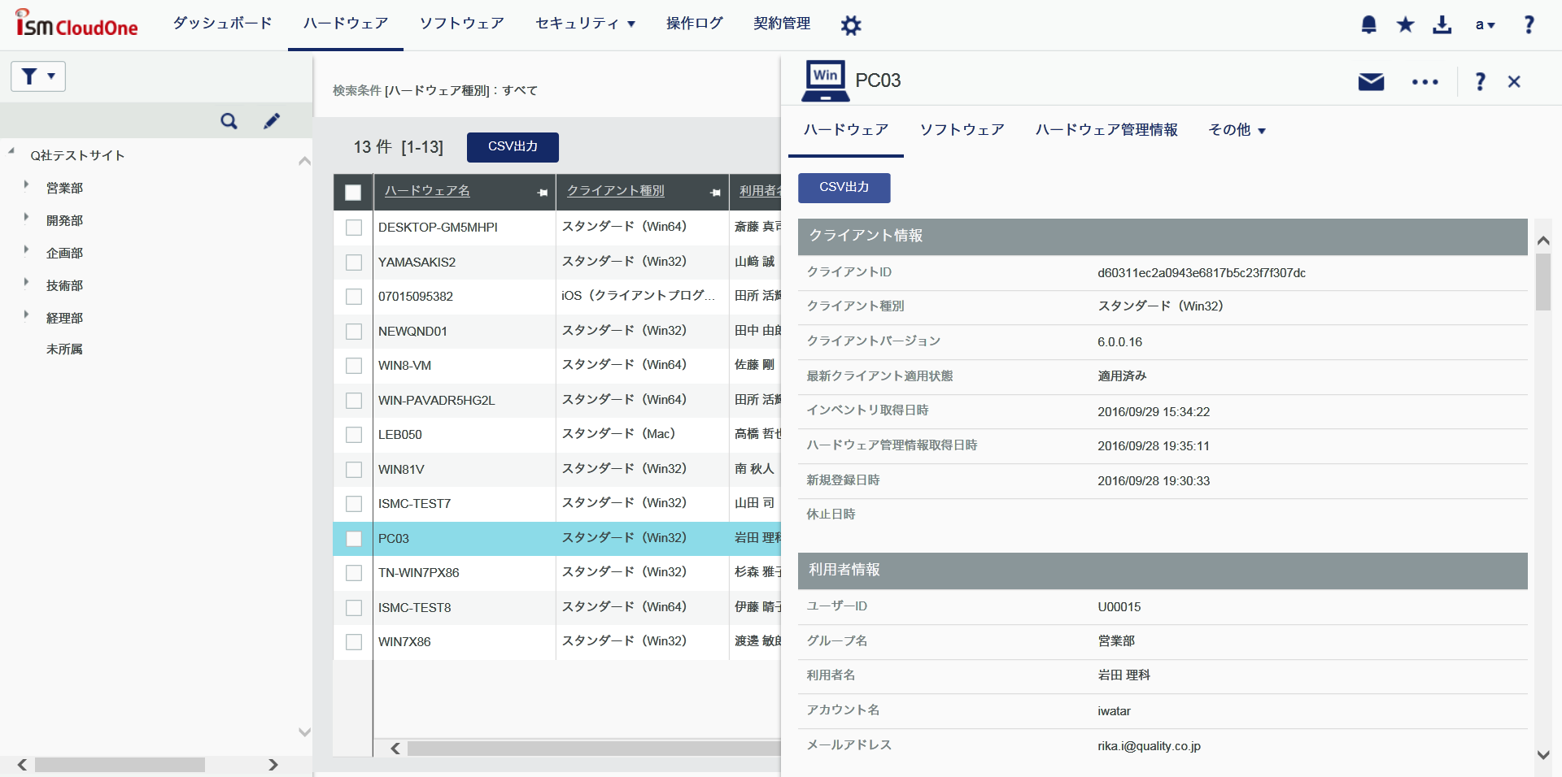
Task: Click the notification bell icon
Action: pos(1368,24)
